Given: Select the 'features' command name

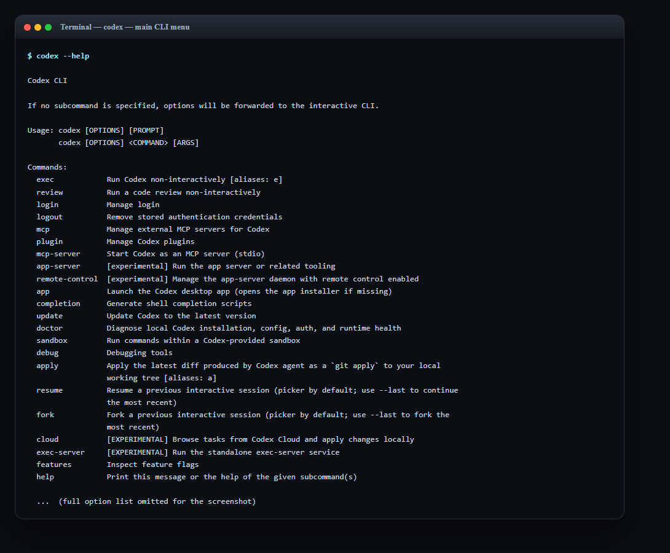Looking at the screenshot, I should coord(54,465).
